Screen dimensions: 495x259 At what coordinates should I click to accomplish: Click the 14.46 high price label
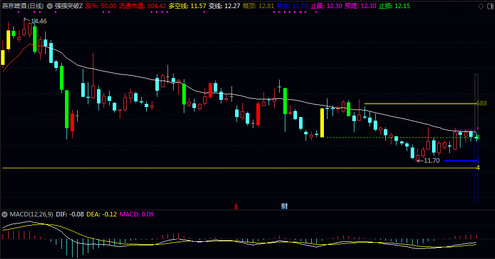[39, 21]
